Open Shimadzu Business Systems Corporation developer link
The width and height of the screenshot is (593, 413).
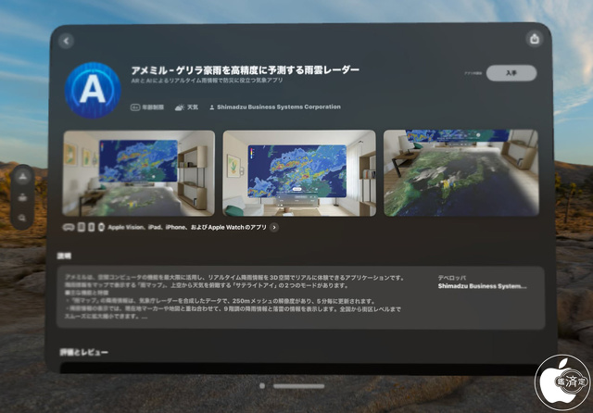[275, 106]
